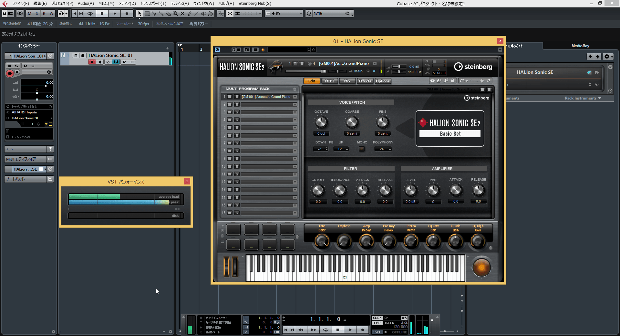
Task: Select the Line tool
Action: tap(197, 14)
